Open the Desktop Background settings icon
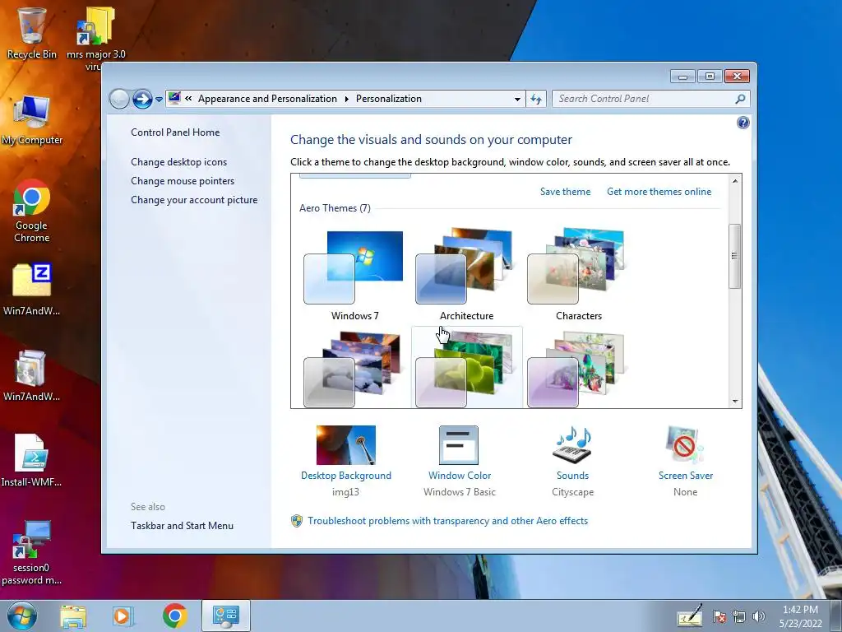The image size is (842, 632). coord(346,445)
